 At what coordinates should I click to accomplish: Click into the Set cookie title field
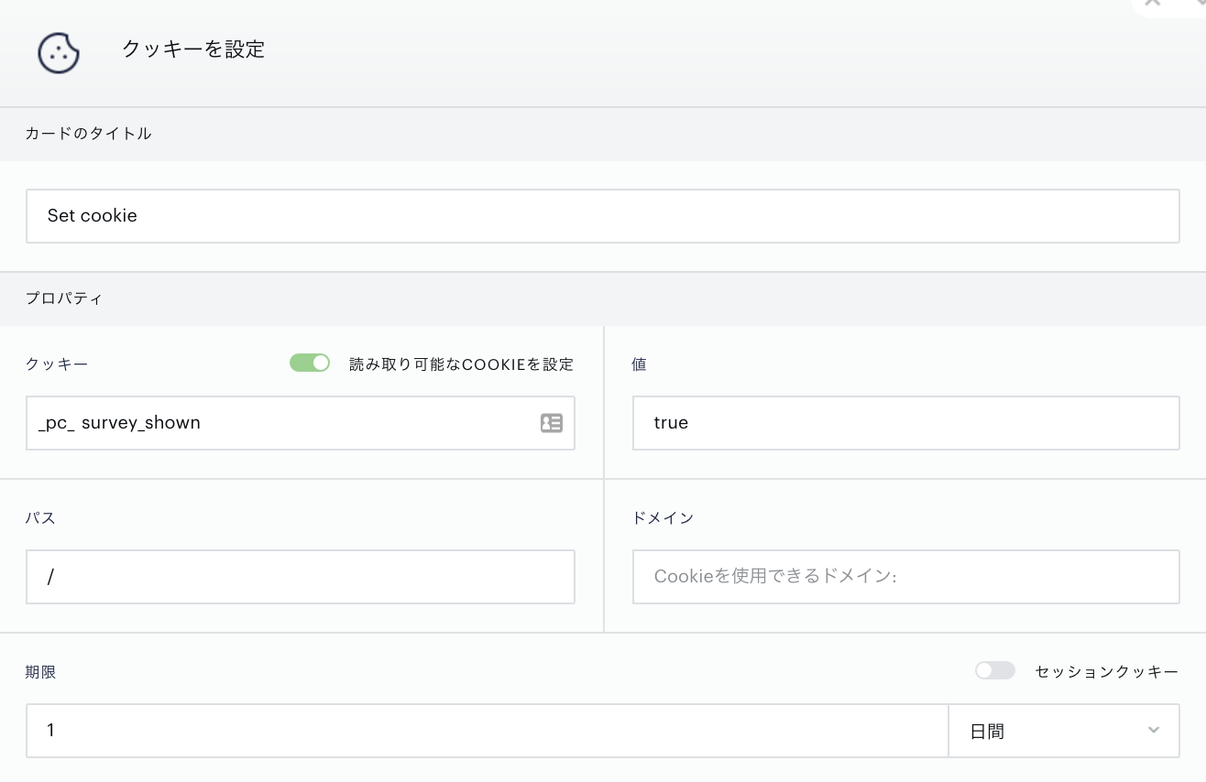click(x=602, y=216)
